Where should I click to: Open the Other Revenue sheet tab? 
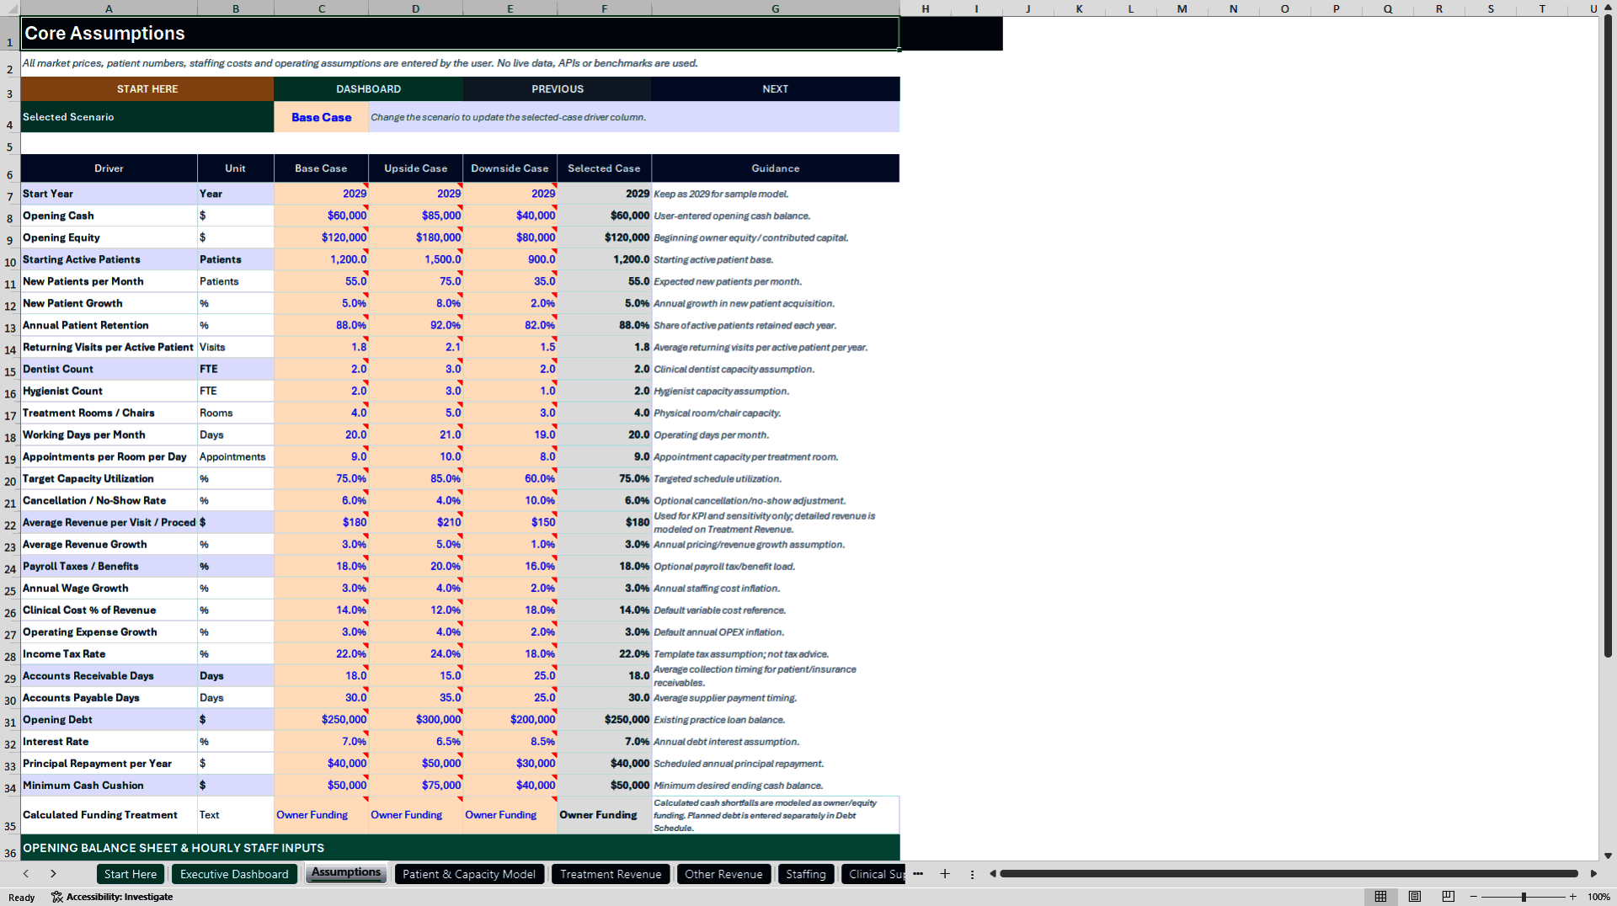click(x=723, y=874)
